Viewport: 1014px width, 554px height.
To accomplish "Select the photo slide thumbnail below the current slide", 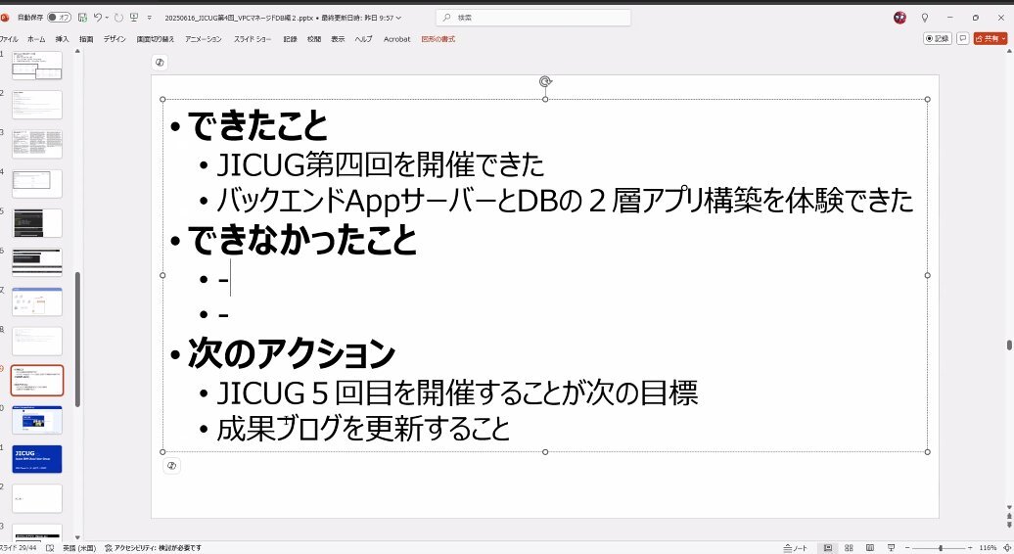I will click(37, 420).
